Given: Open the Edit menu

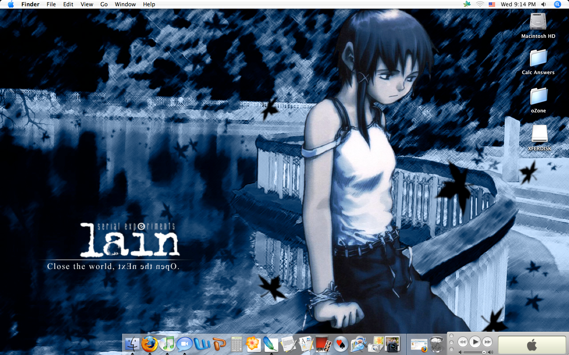Looking at the screenshot, I should click(68, 4).
